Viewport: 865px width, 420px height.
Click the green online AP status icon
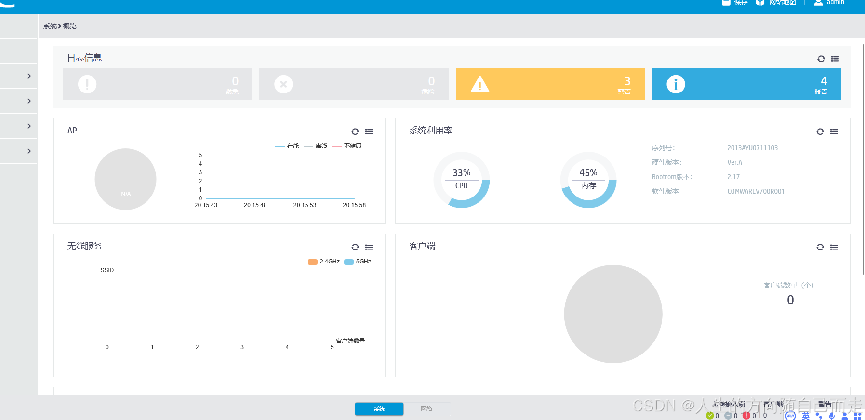tap(710, 416)
